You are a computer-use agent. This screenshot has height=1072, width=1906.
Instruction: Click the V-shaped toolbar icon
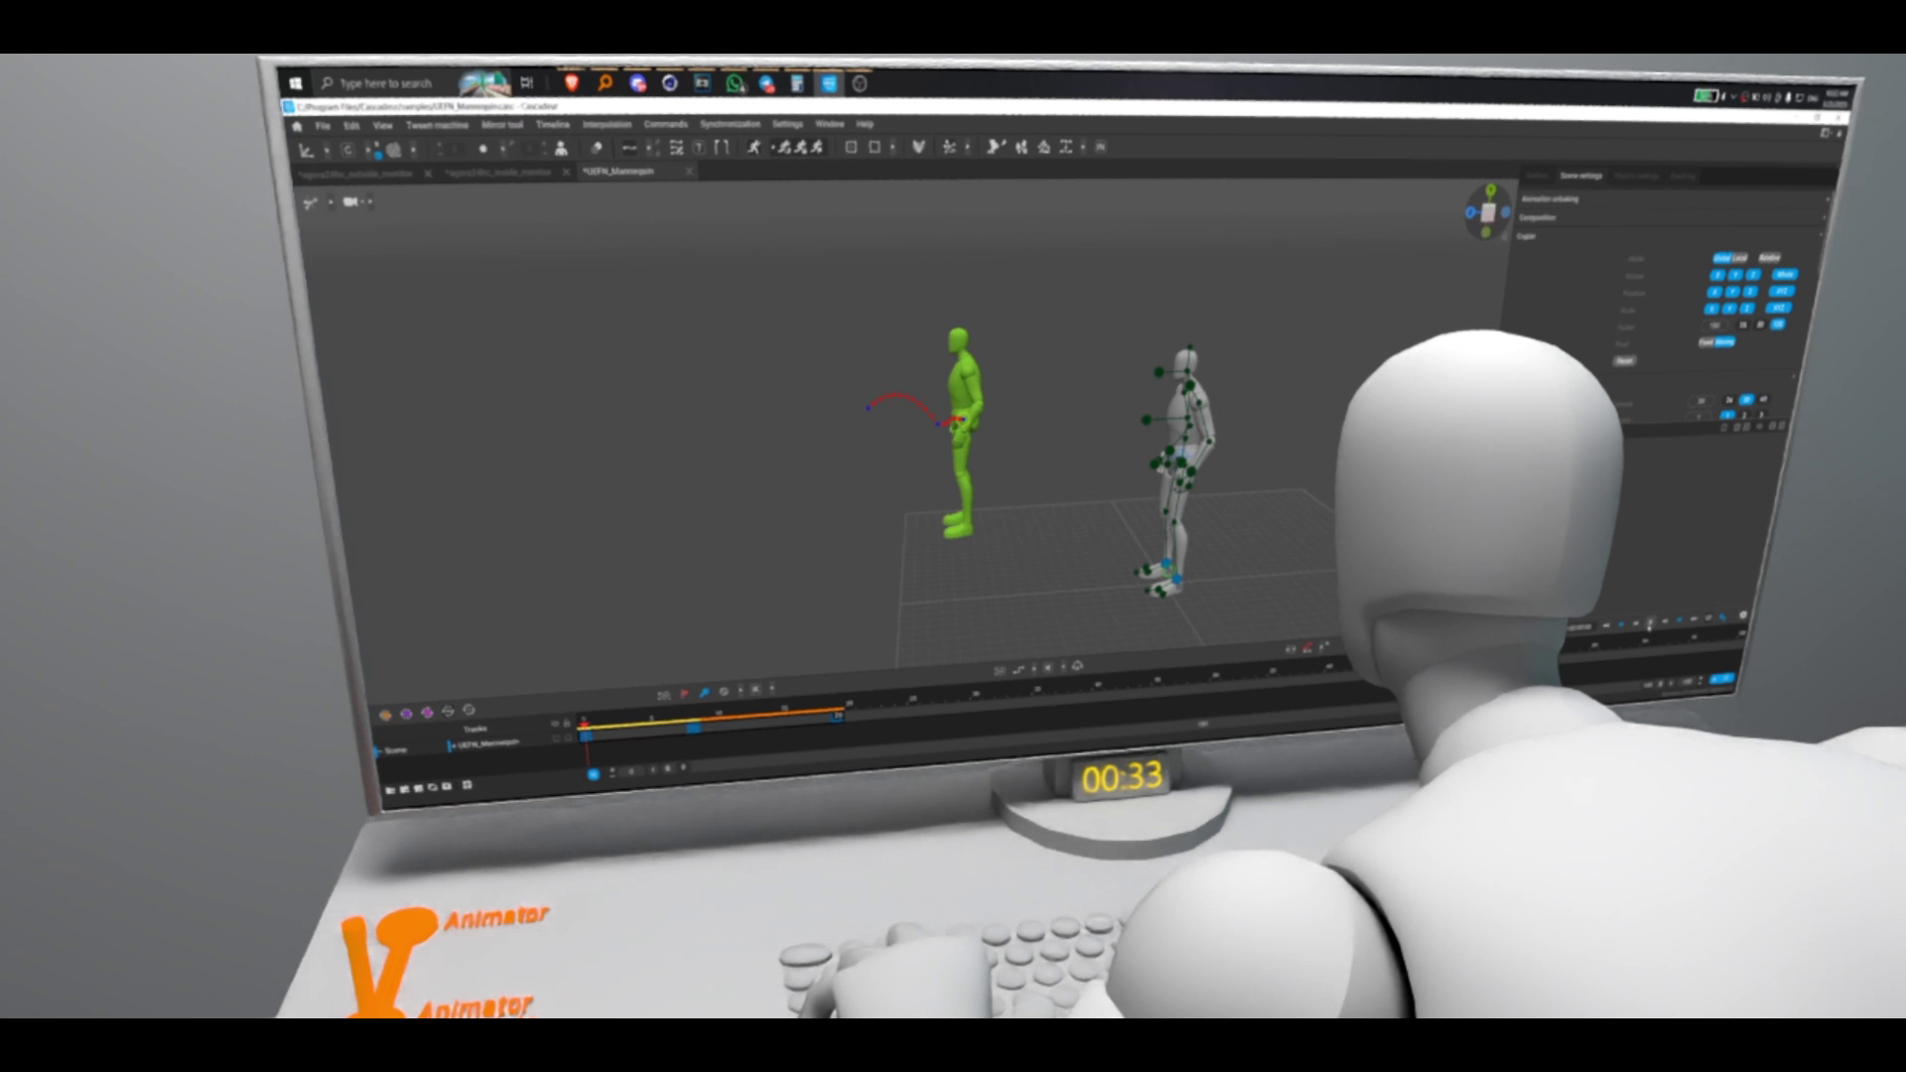(x=918, y=147)
